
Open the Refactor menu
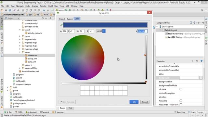point(43,6)
